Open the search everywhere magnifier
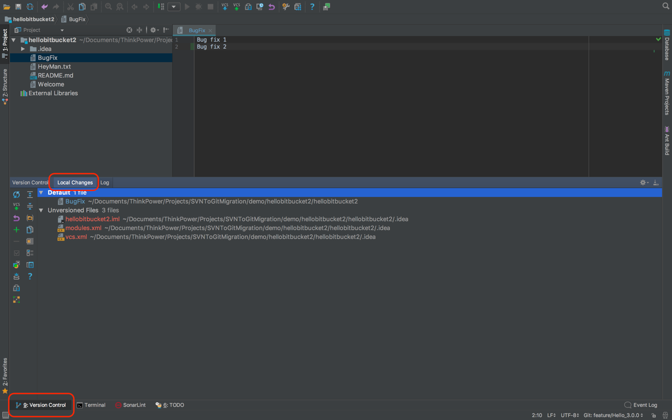Screen dimensions: 672x420 (666, 6)
